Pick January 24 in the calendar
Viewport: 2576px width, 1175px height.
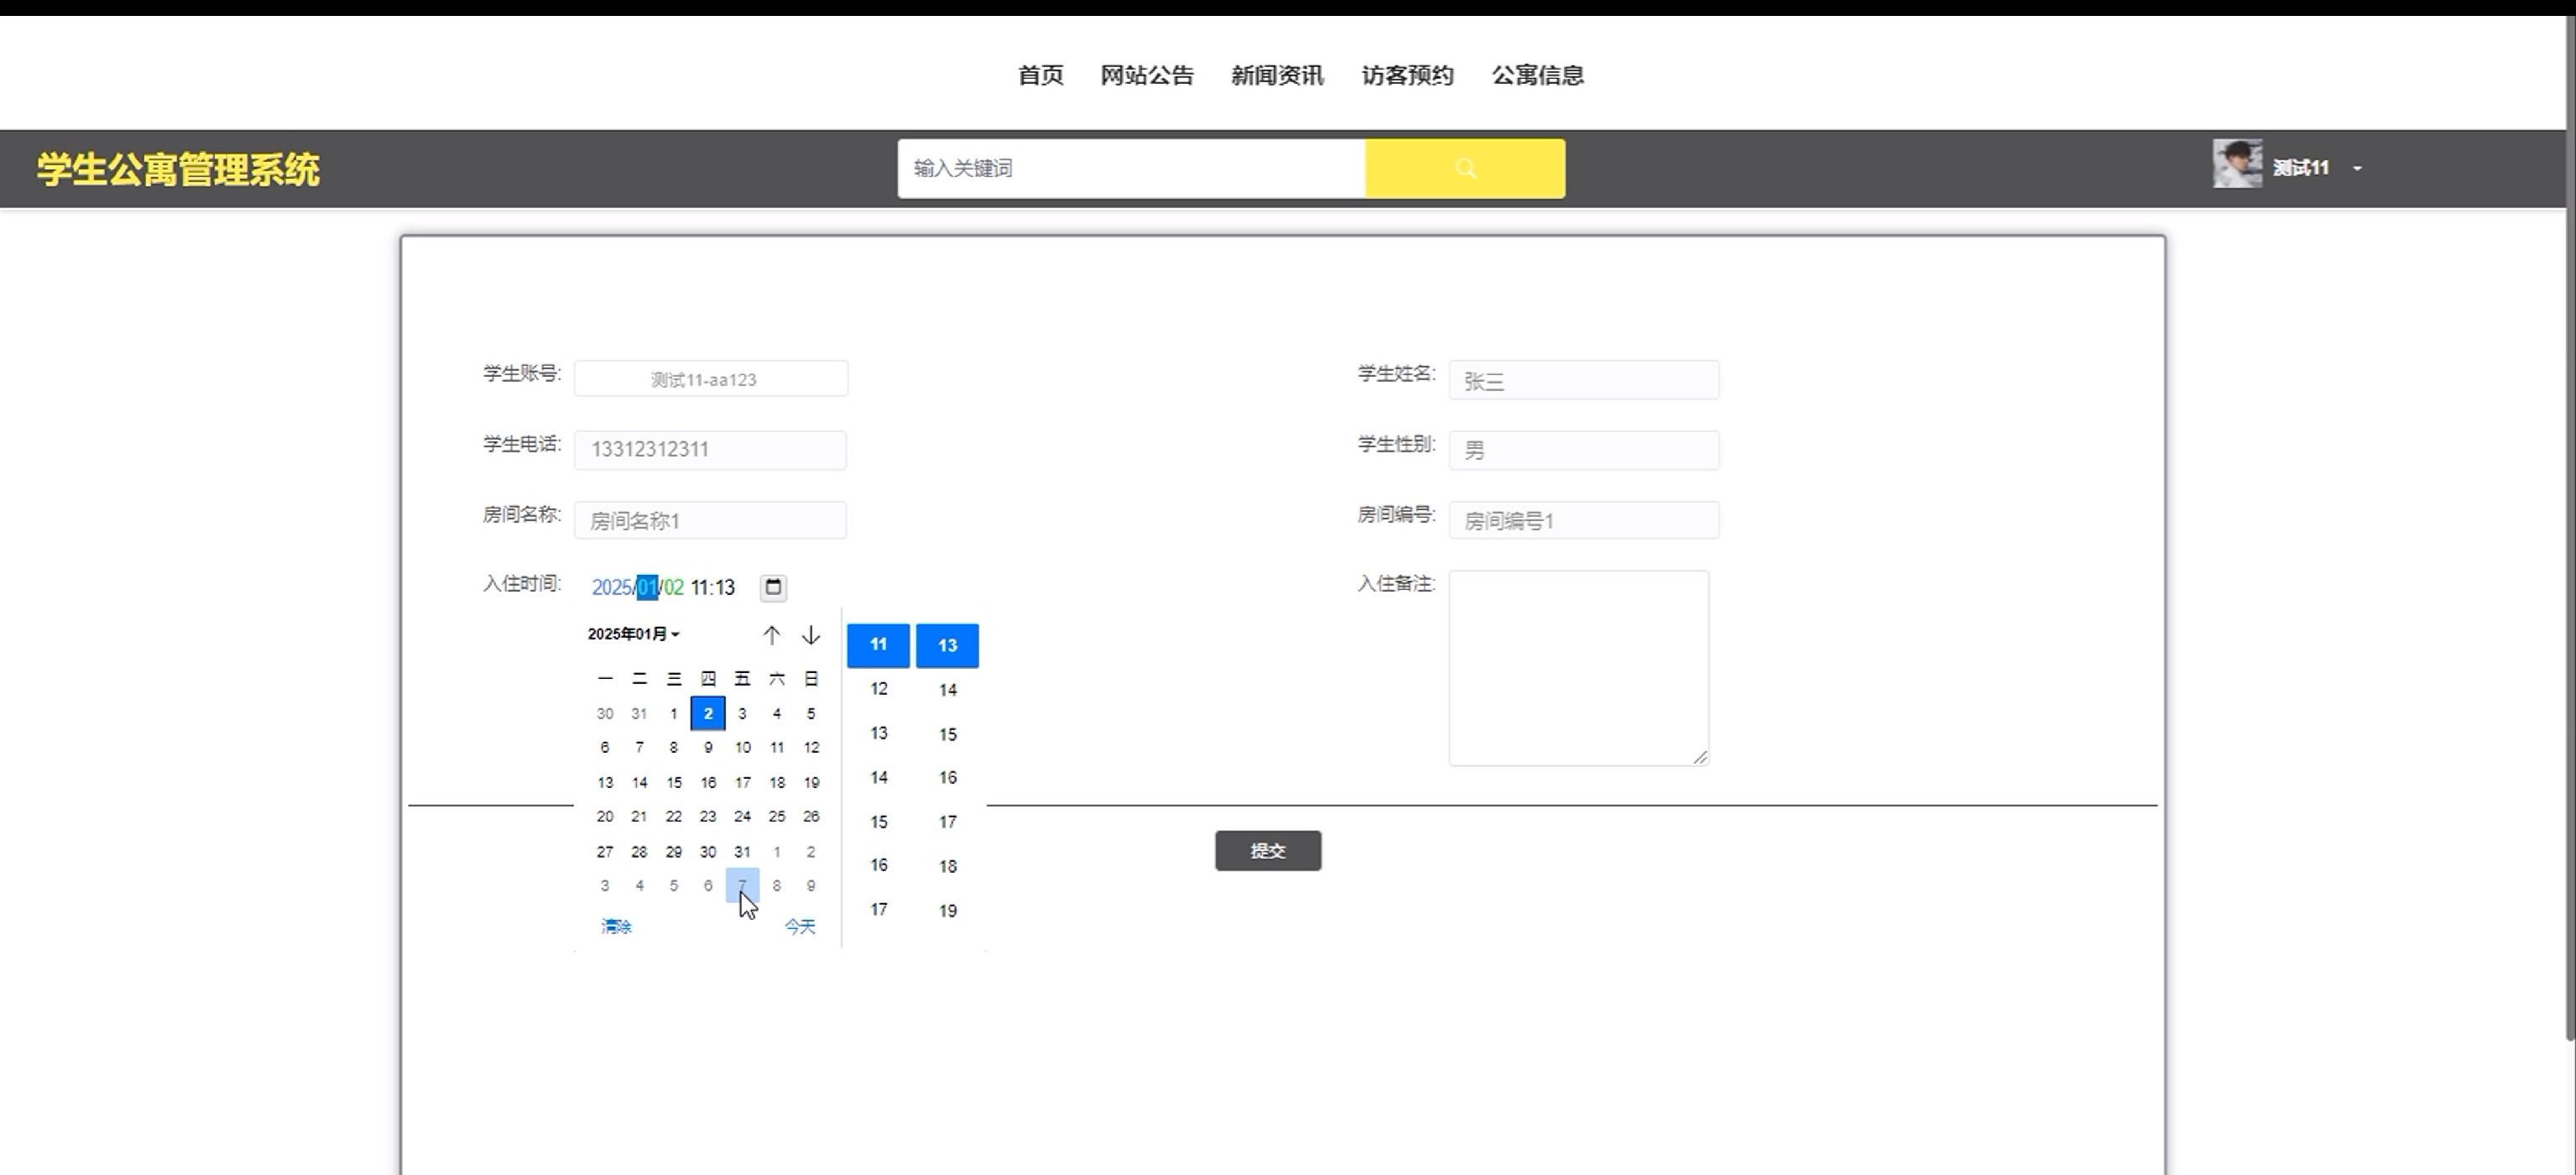click(742, 816)
